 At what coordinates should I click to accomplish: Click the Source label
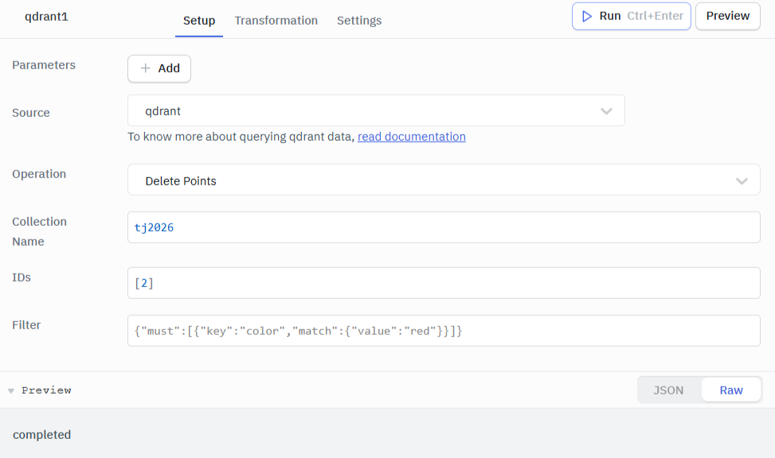pyautogui.click(x=30, y=113)
